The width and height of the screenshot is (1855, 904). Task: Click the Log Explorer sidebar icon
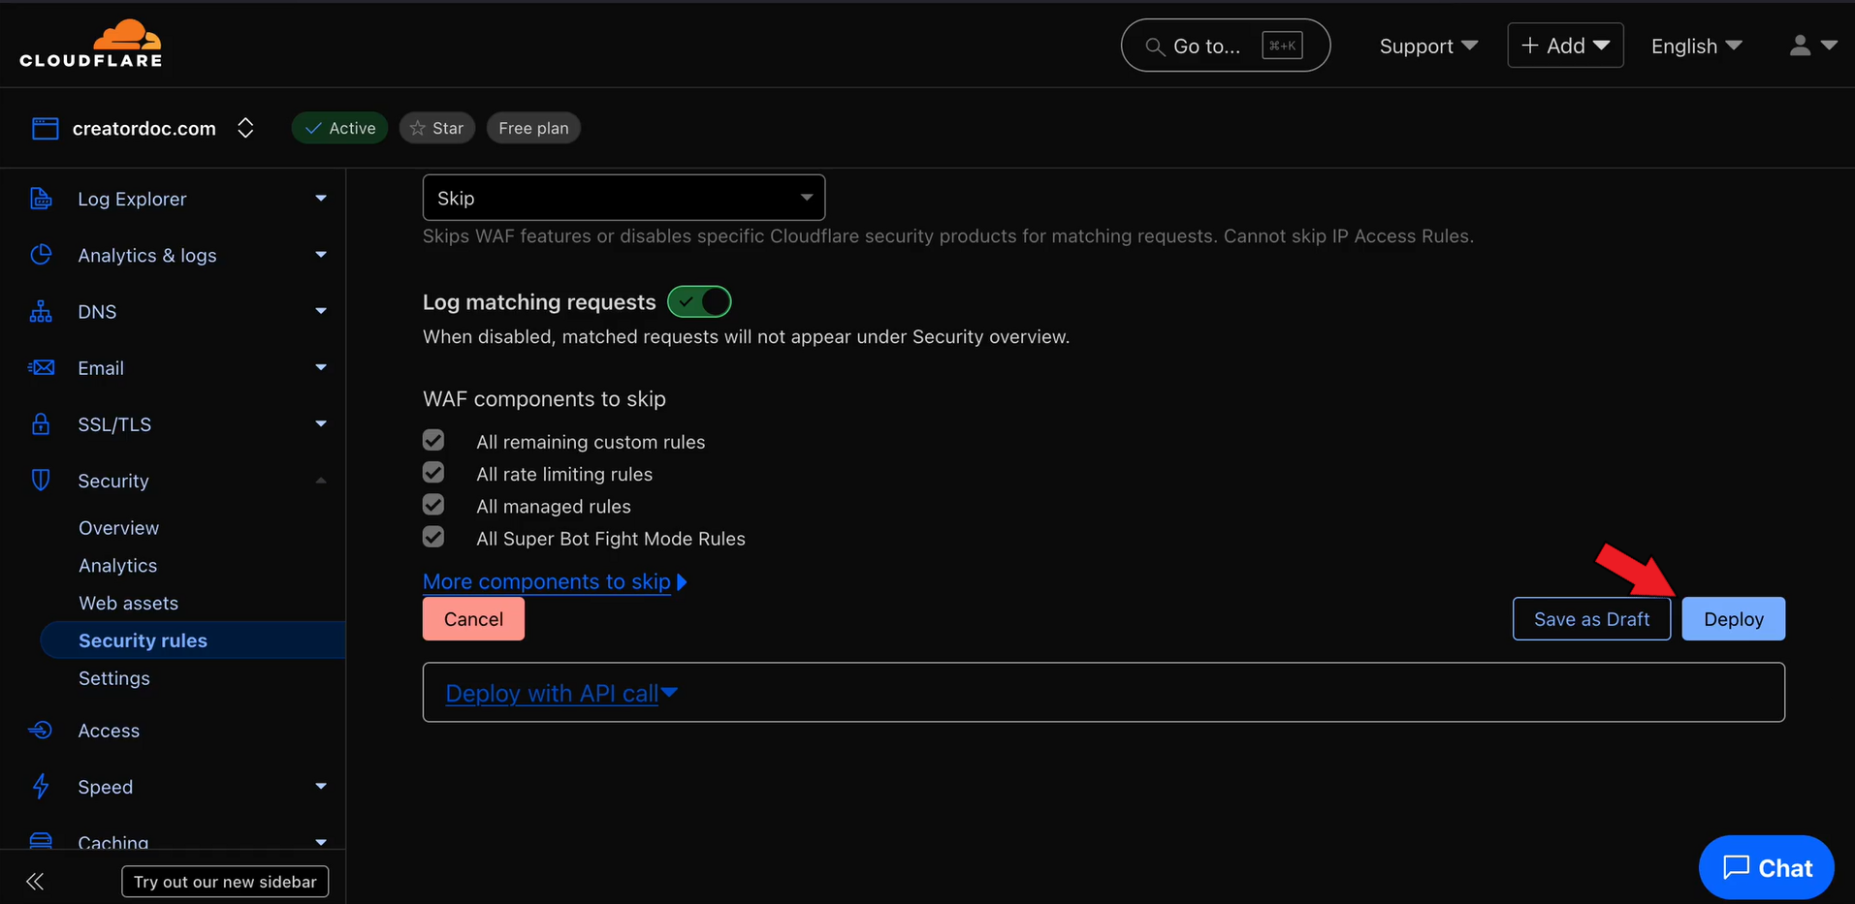[41, 199]
